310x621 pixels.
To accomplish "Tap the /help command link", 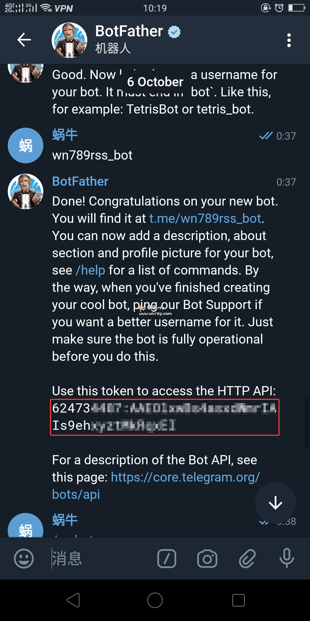I will (90, 270).
